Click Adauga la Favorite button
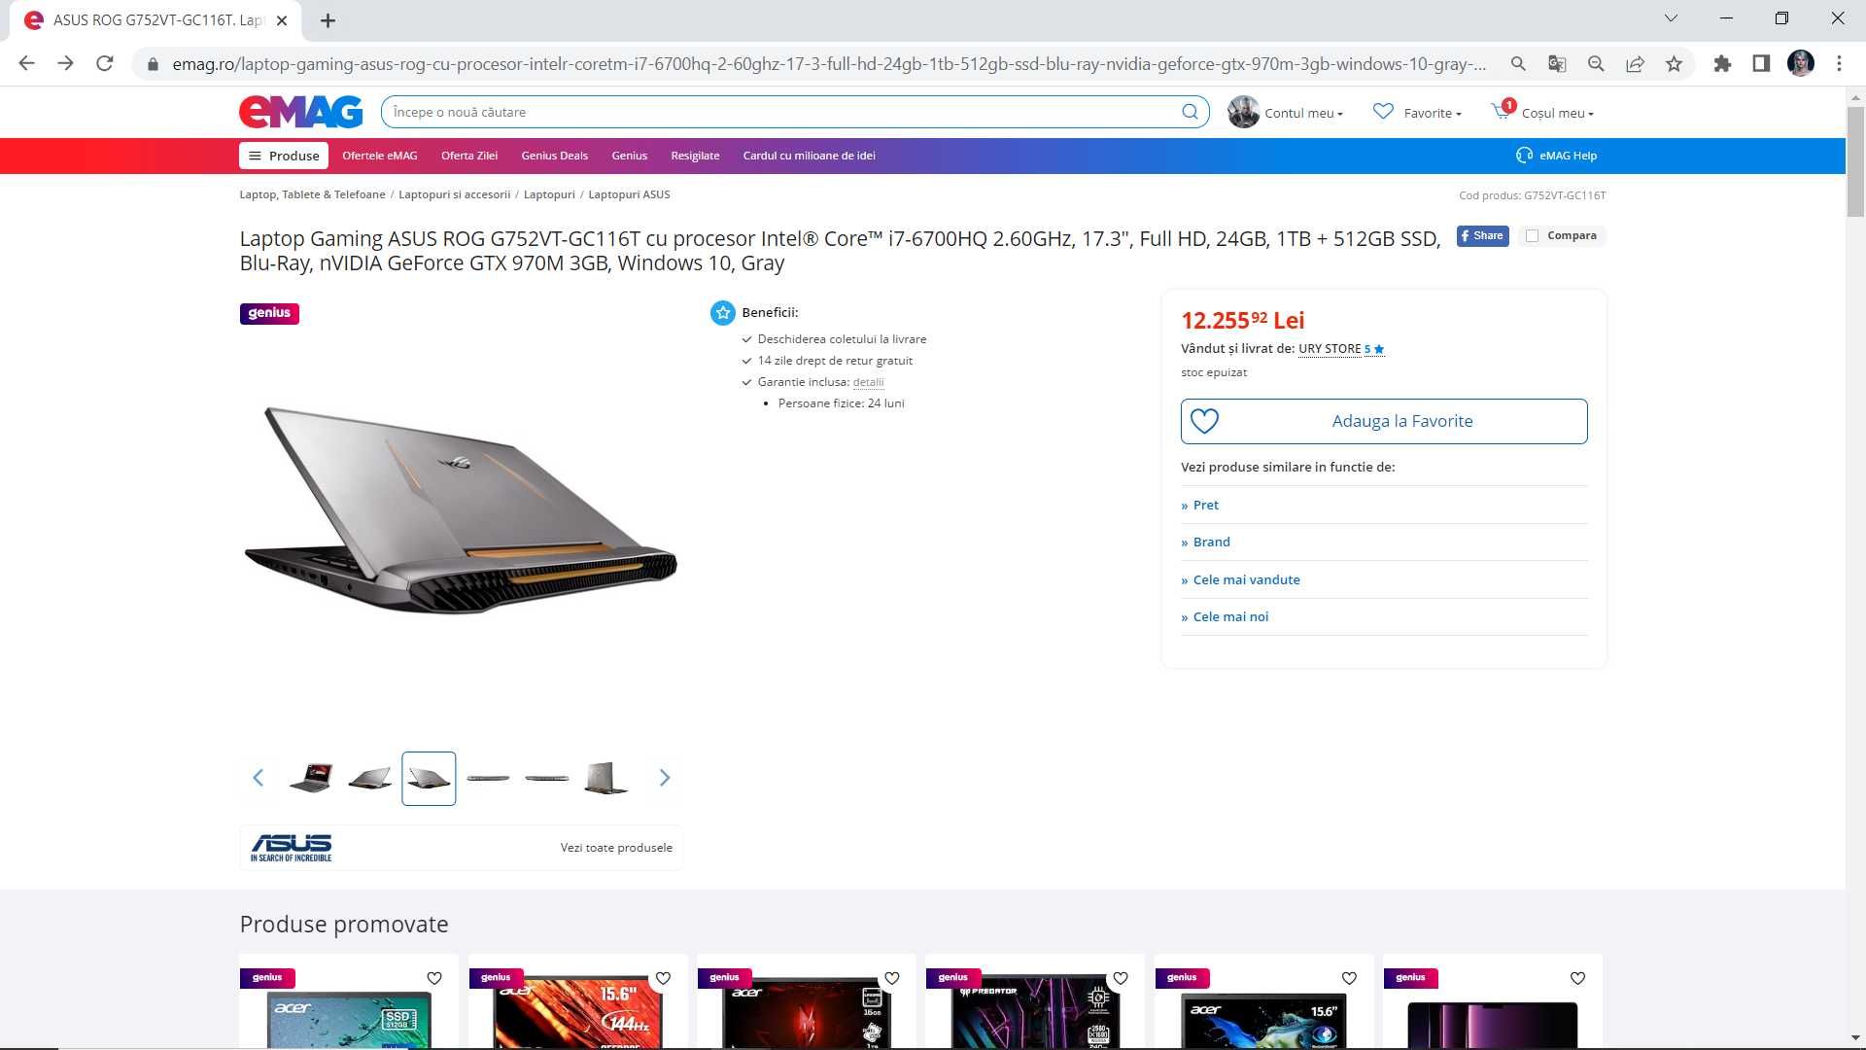This screenshot has width=1866, height=1050. pyautogui.click(x=1384, y=421)
